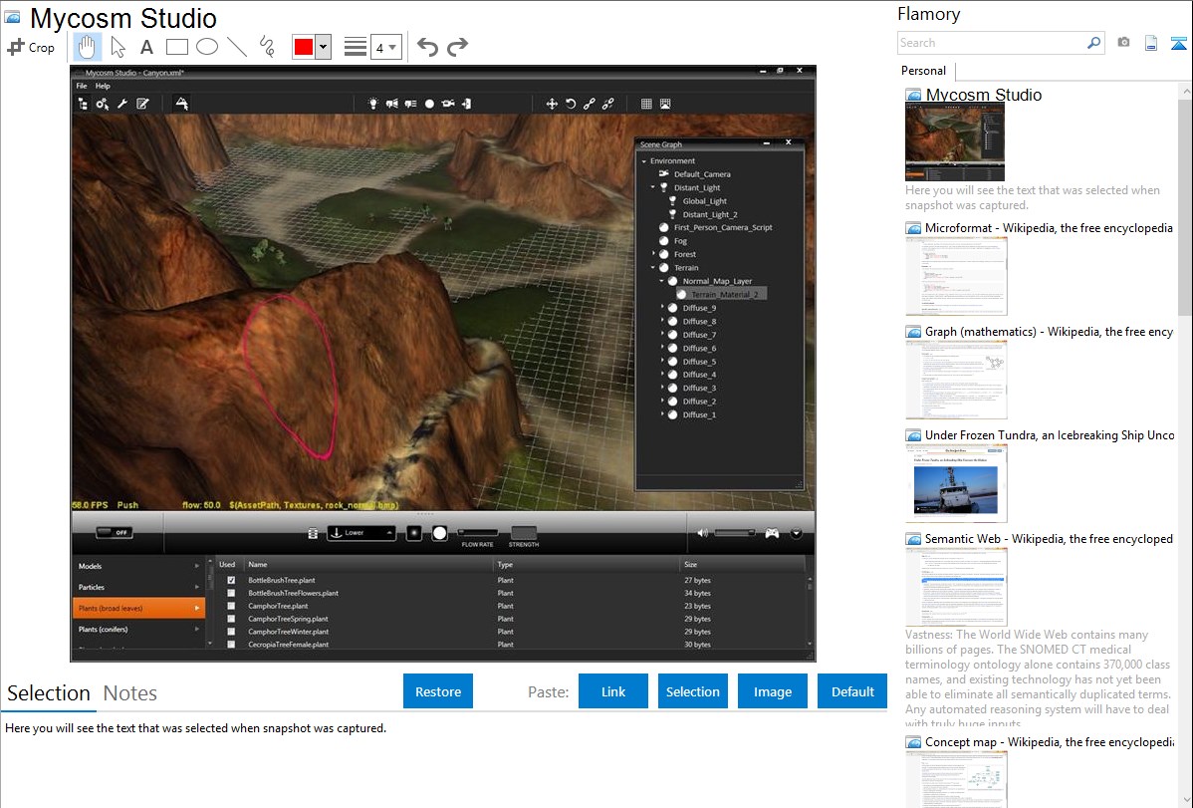This screenshot has height=808, width=1193.
Task: Click the Flamory search field
Action: point(991,43)
